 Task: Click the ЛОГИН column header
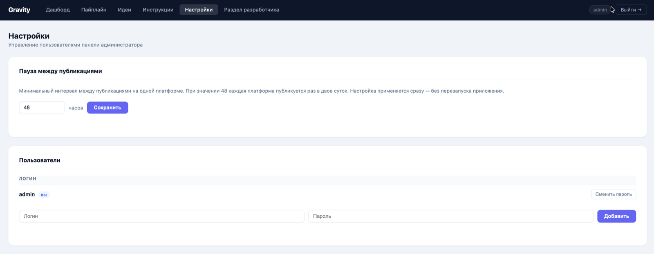28,178
